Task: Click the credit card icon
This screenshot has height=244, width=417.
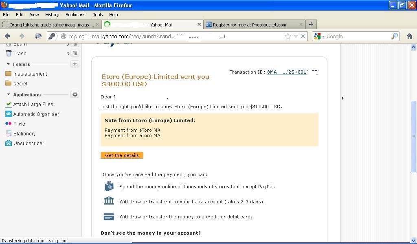Action: coord(109,217)
